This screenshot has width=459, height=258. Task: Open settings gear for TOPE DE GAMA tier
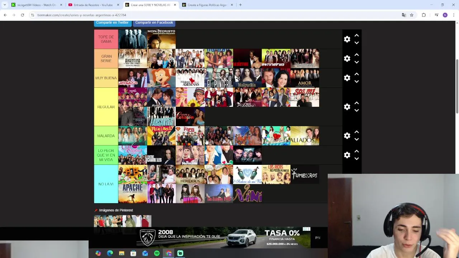[x=347, y=39]
